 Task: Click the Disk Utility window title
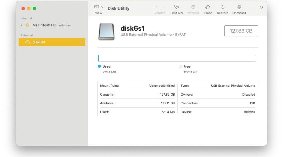coord(119,8)
